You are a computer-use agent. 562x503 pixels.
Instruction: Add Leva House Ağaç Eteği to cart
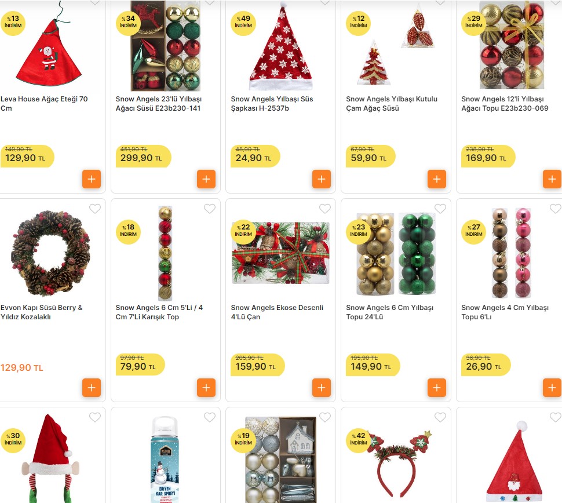[x=92, y=179]
